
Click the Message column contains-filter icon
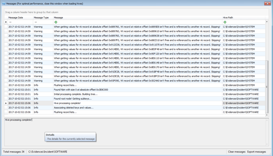pos(55,22)
